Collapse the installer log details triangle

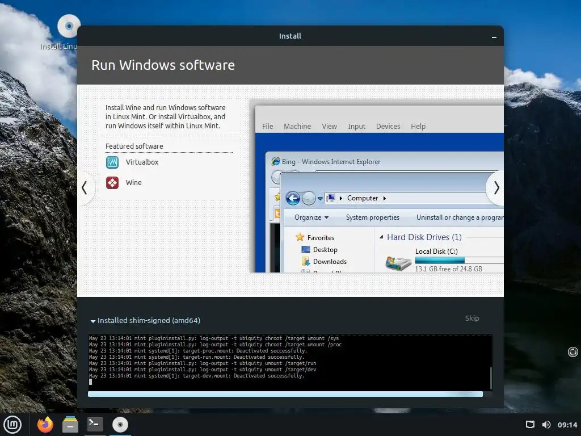tap(92, 321)
